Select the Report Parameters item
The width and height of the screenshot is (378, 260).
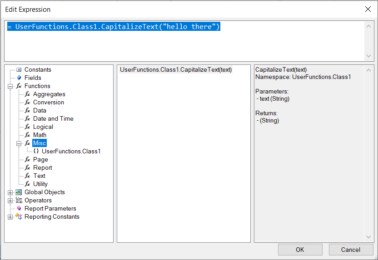click(x=50, y=208)
